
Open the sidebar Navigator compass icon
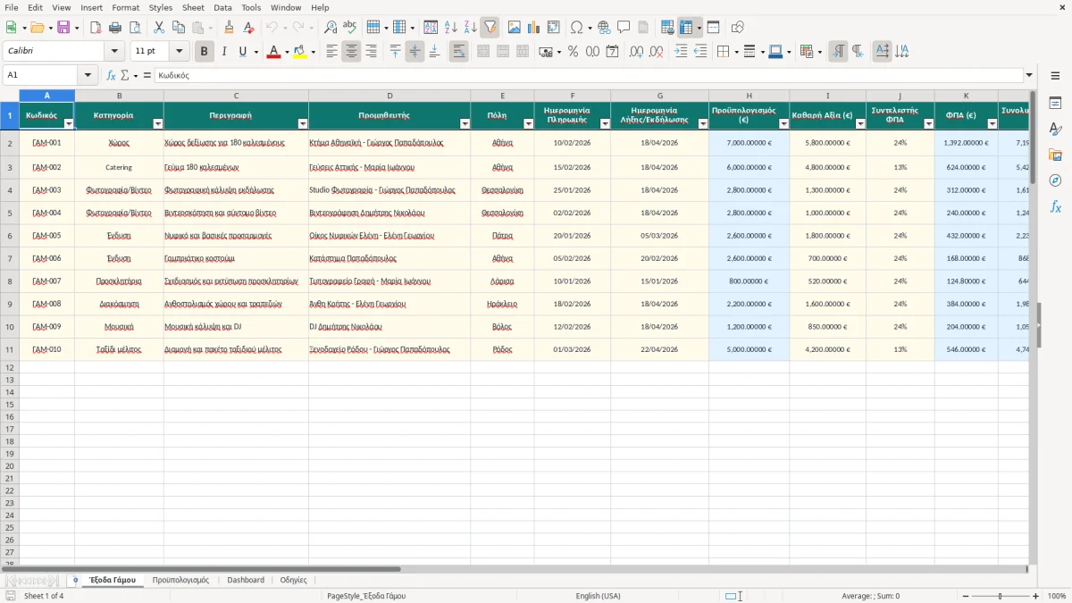[x=1055, y=180]
